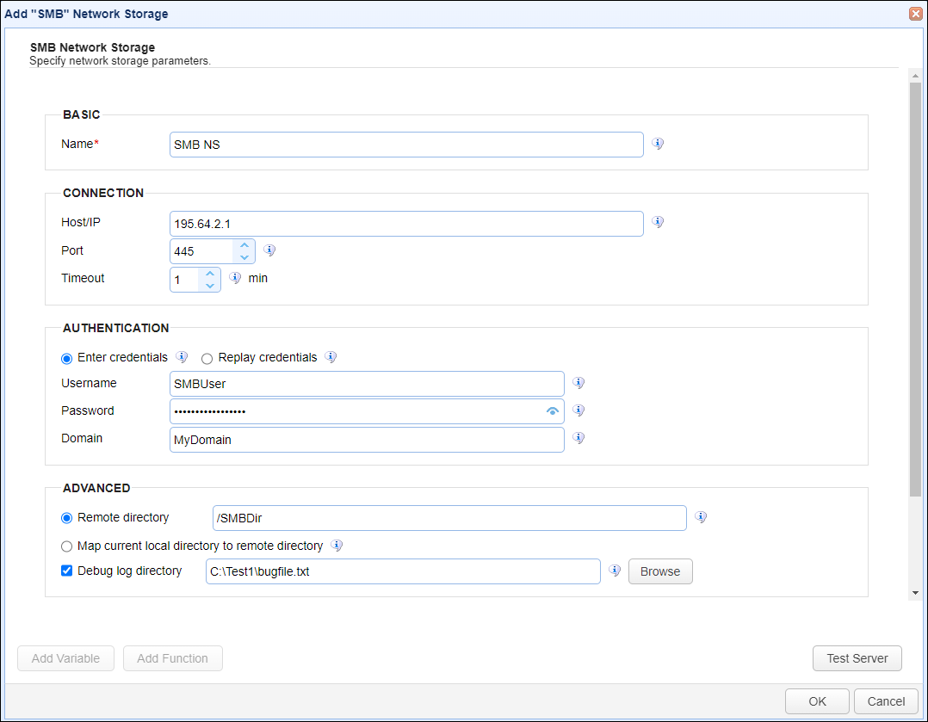Click info icon next to Remote directory field
This screenshot has width=928, height=722.
[x=701, y=516]
